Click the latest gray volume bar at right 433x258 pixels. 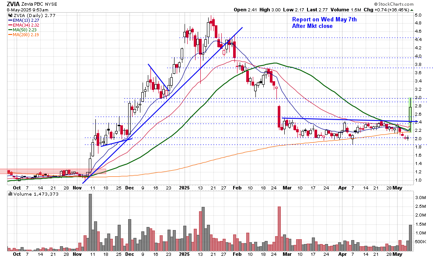coord(410,238)
